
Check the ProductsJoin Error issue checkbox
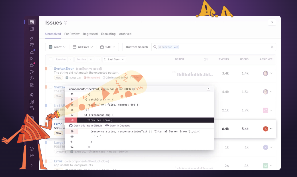[50, 161]
